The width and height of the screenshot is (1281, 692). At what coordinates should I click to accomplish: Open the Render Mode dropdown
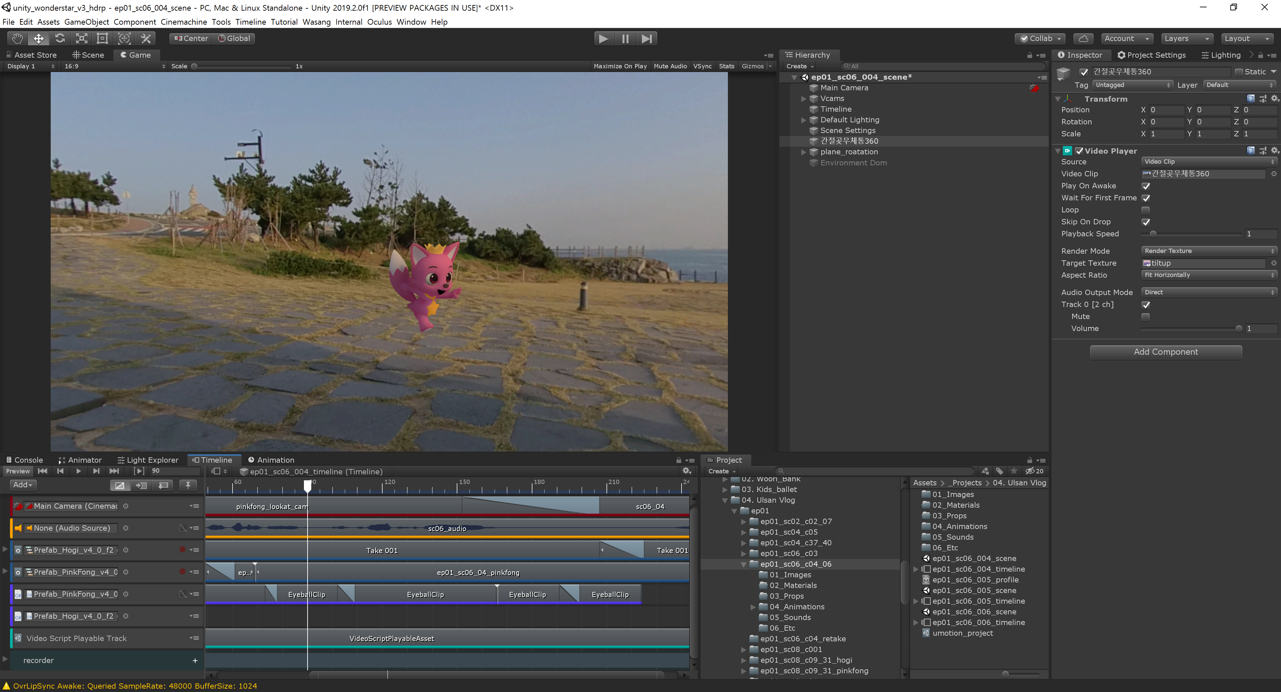(1209, 251)
